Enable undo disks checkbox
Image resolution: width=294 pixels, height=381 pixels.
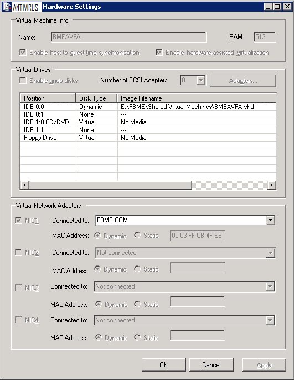[x=23, y=80]
